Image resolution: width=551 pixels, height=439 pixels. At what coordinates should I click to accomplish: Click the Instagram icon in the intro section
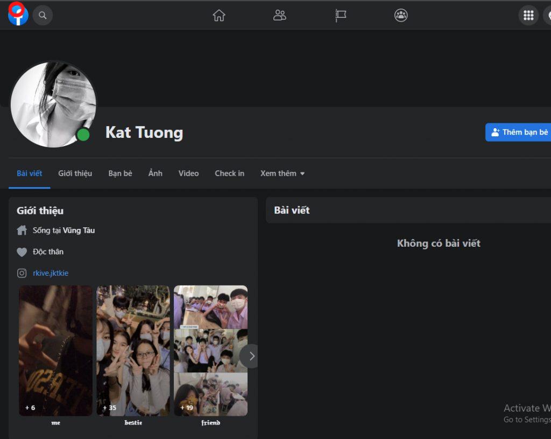point(22,273)
